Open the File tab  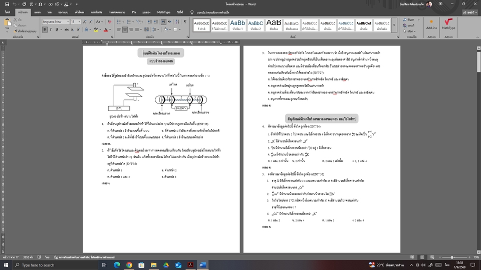point(8,11)
